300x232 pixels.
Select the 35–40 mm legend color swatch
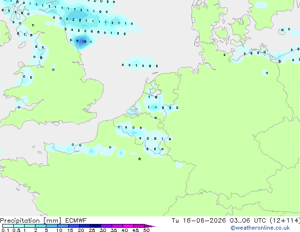(x=117, y=226)
